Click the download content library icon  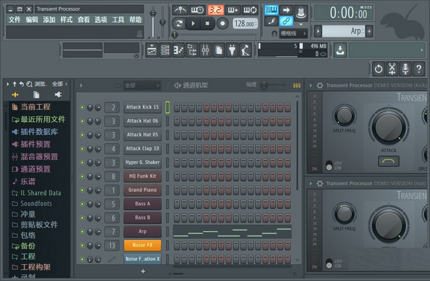point(340,50)
